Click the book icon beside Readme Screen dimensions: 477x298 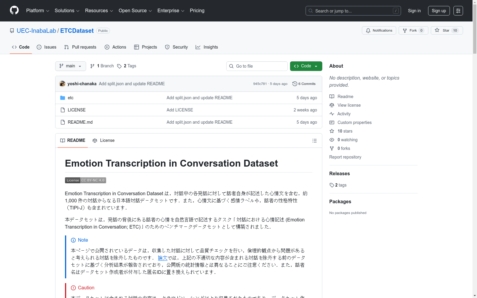(332, 97)
